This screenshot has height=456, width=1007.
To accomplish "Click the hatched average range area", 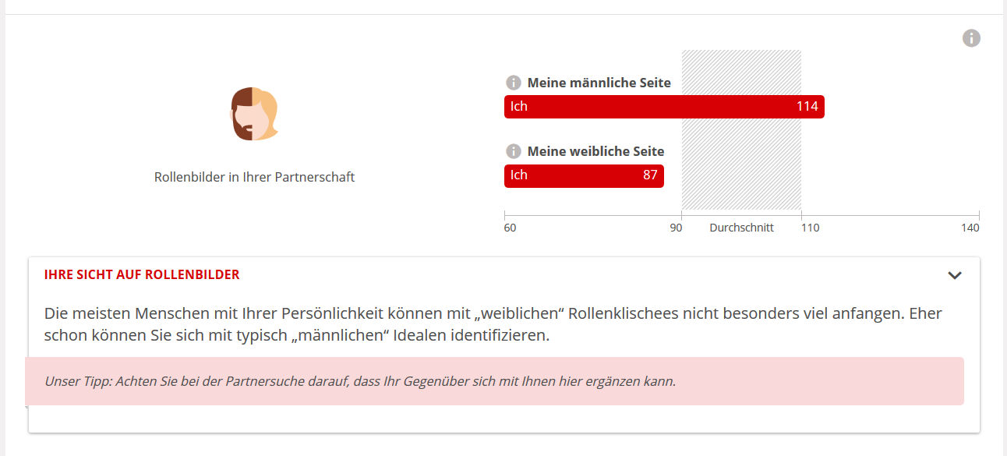I will [741, 130].
